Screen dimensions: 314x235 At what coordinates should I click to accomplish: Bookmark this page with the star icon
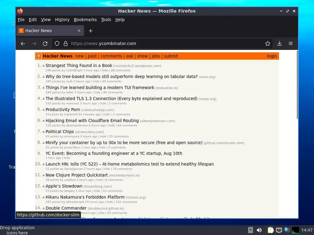pos(267,43)
